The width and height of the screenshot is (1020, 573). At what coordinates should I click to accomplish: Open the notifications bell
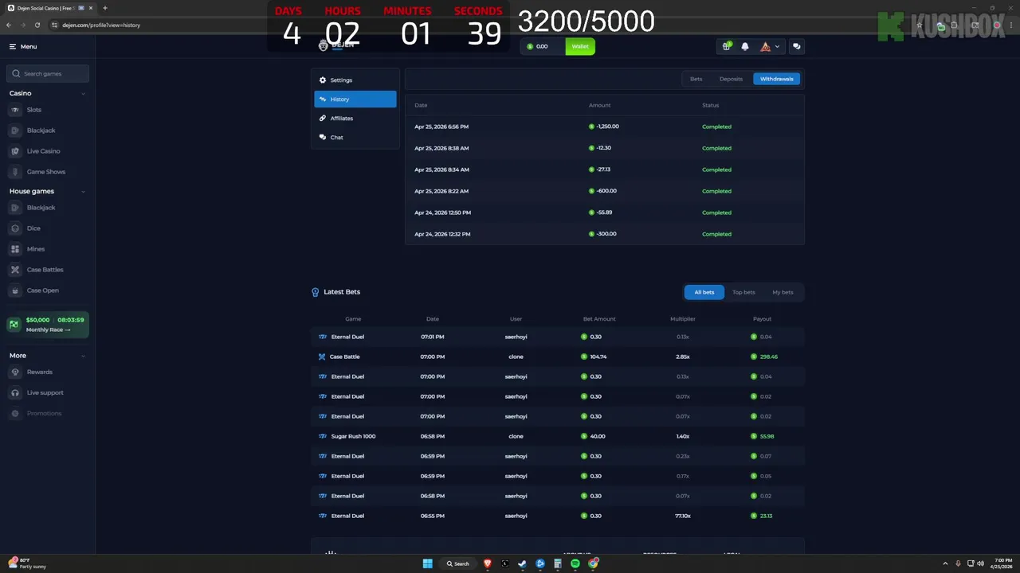coord(745,46)
